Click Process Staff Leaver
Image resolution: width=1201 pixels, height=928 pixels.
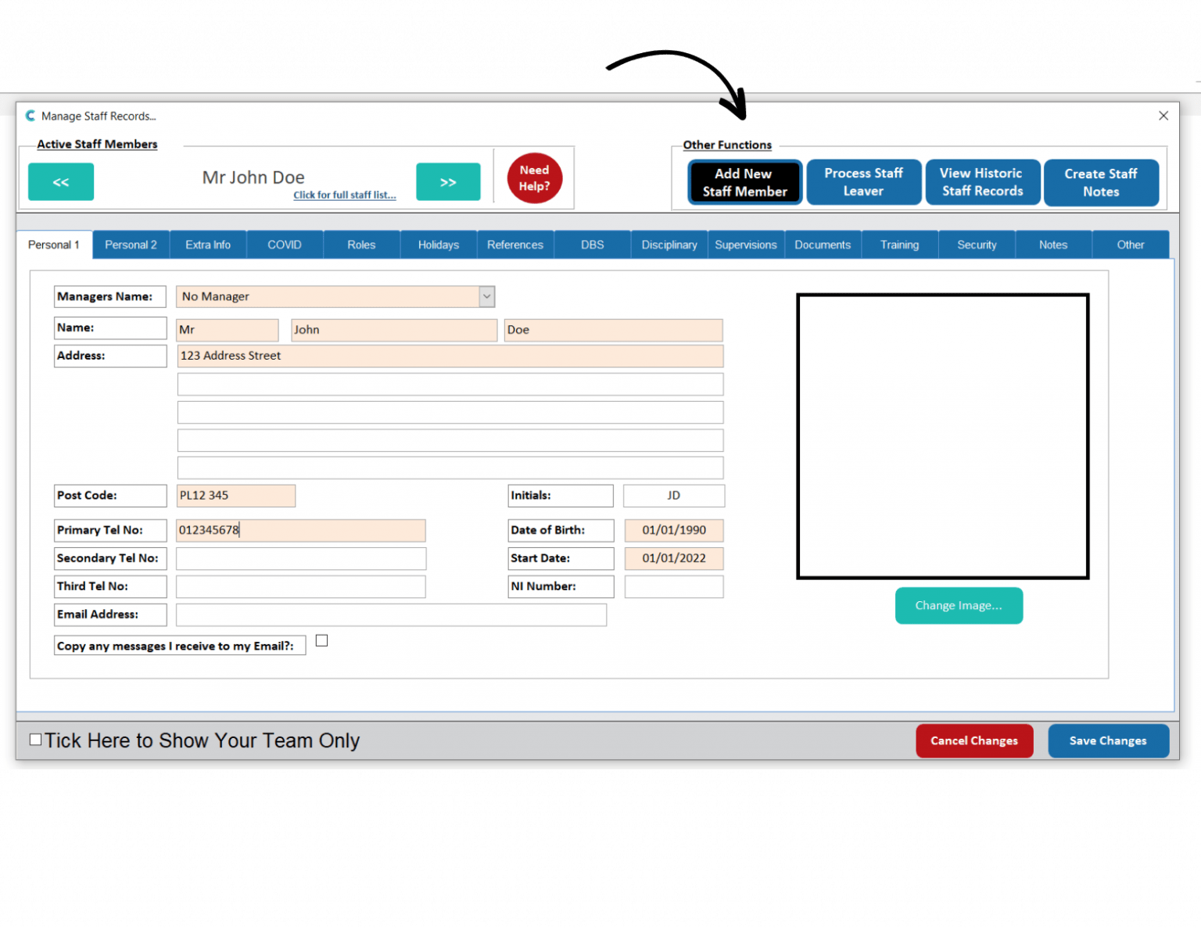click(x=863, y=181)
